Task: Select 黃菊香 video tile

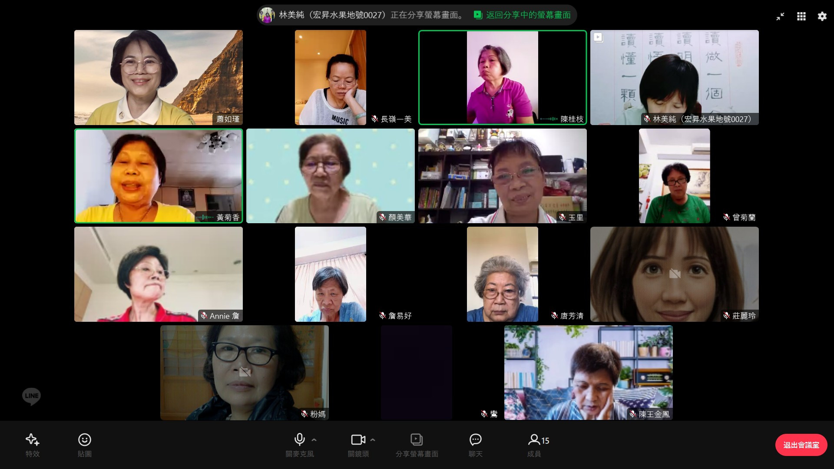Action: [x=158, y=175]
